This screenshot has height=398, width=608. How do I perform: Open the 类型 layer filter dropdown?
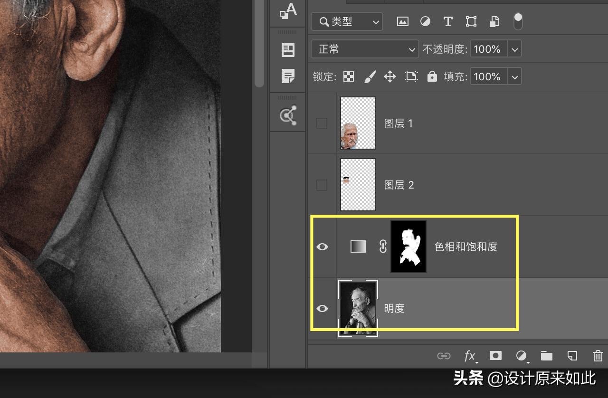point(346,21)
